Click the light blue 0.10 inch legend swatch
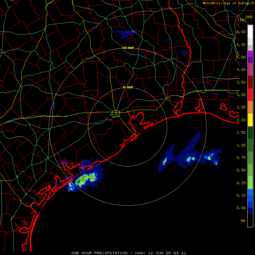Viewport: 255px width, 255px height. 250,192
